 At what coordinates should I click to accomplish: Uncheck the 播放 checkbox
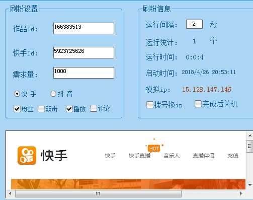[69, 109]
